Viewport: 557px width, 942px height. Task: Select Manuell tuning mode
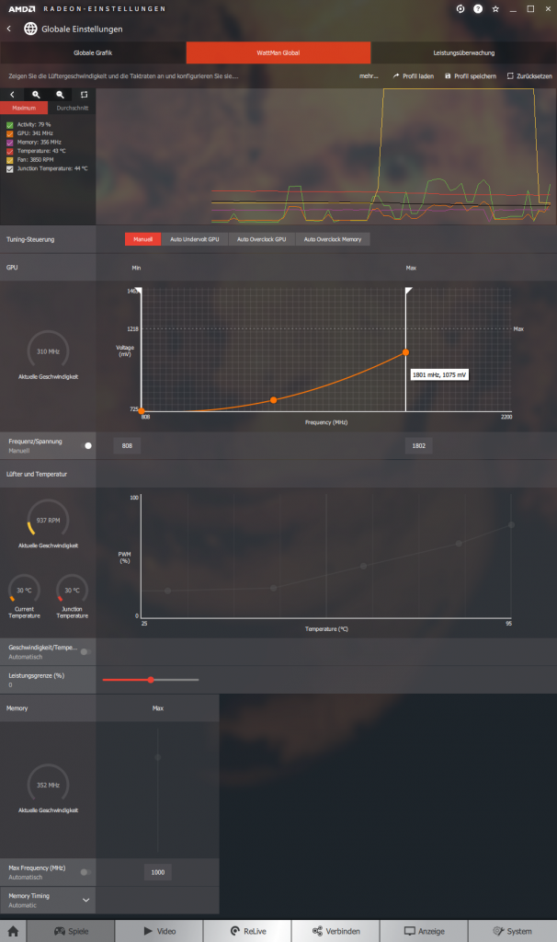(x=142, y=239)
